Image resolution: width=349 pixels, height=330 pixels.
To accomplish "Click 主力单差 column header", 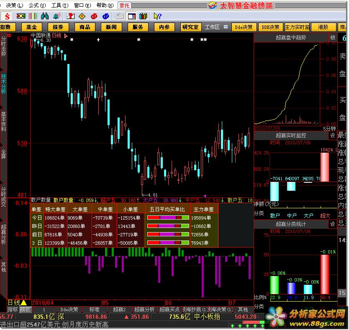I will point(204,210).
